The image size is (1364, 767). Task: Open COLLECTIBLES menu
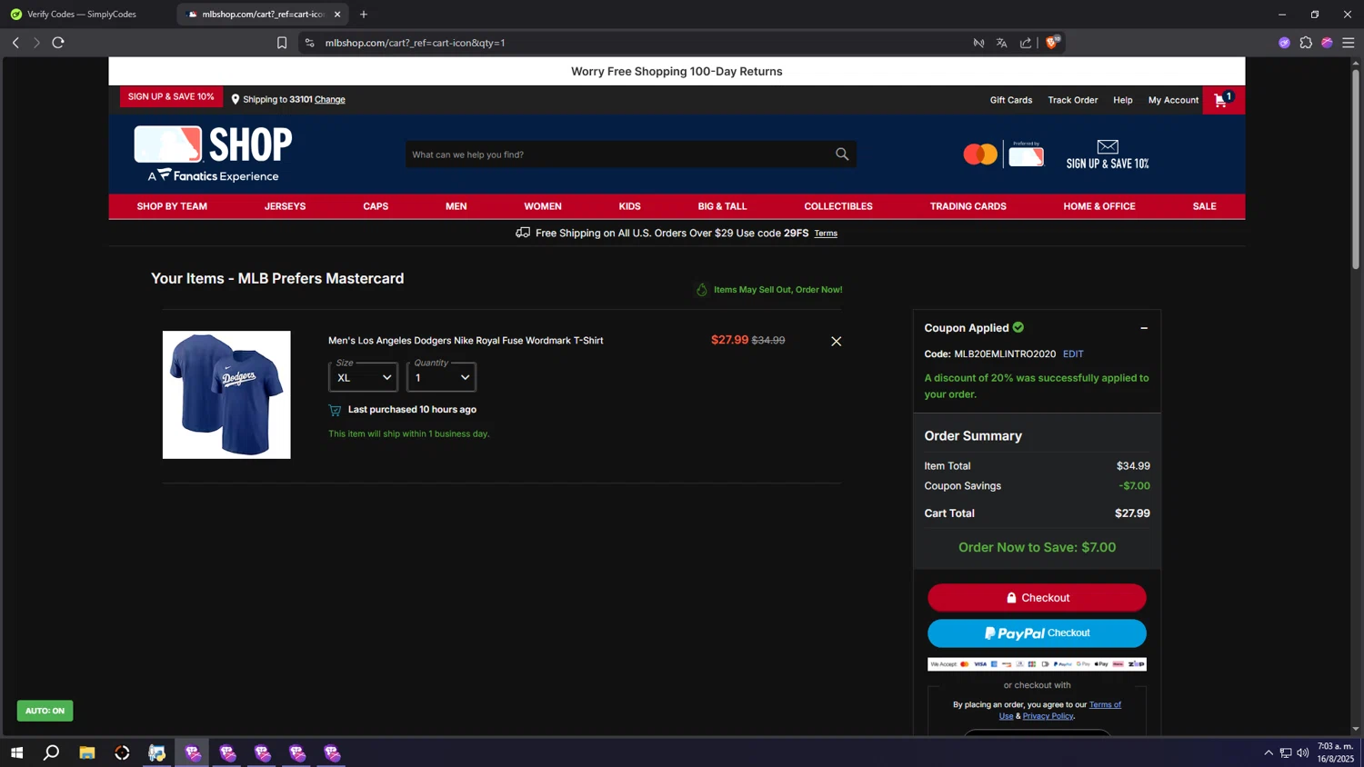(838, 206)
